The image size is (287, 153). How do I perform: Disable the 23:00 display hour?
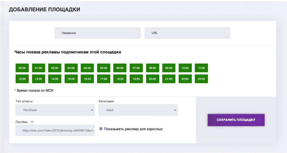201,79
